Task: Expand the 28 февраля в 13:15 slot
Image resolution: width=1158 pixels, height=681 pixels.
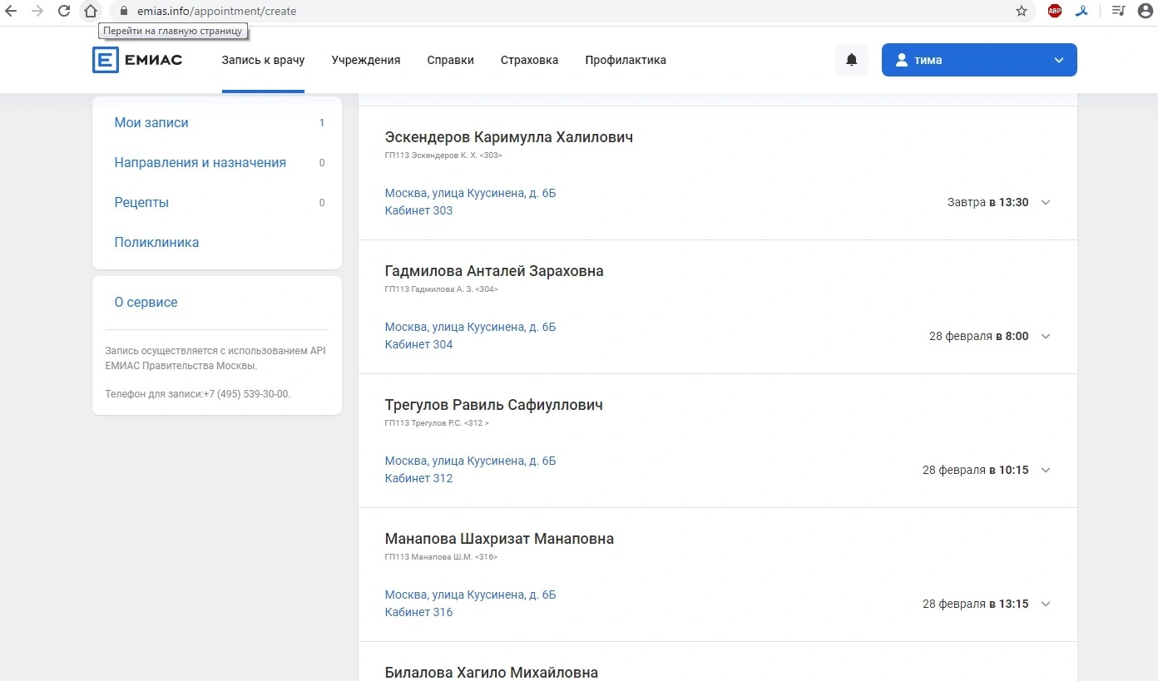Action: 1046,605
